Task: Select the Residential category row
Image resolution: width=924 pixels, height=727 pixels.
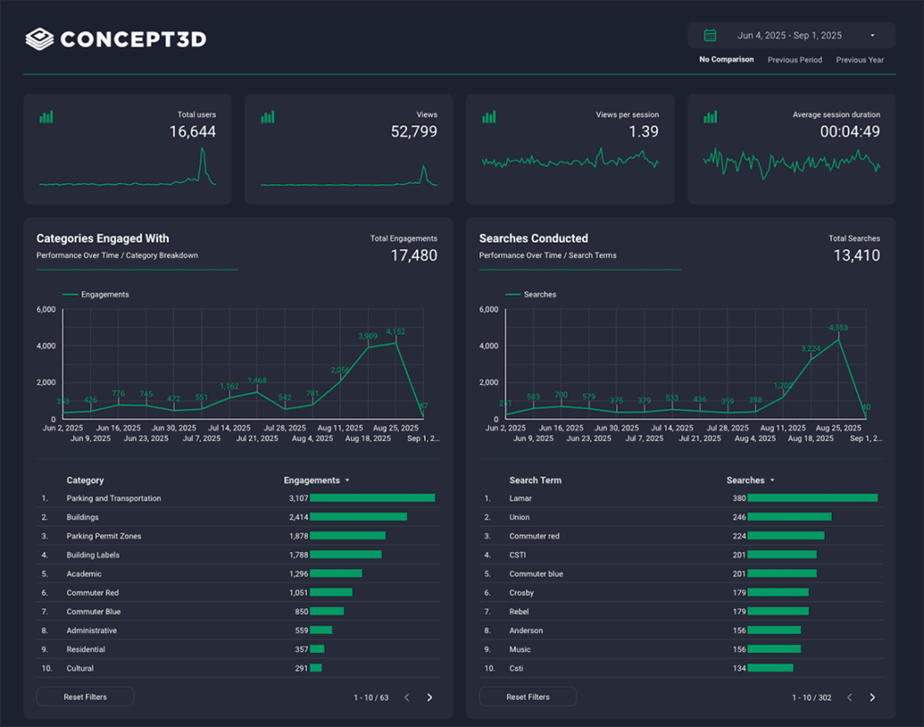Action: point(238,649)
